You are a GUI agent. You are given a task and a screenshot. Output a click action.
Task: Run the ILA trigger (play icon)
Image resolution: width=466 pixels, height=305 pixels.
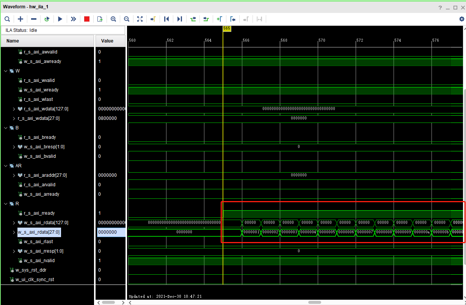pos(60,19)
